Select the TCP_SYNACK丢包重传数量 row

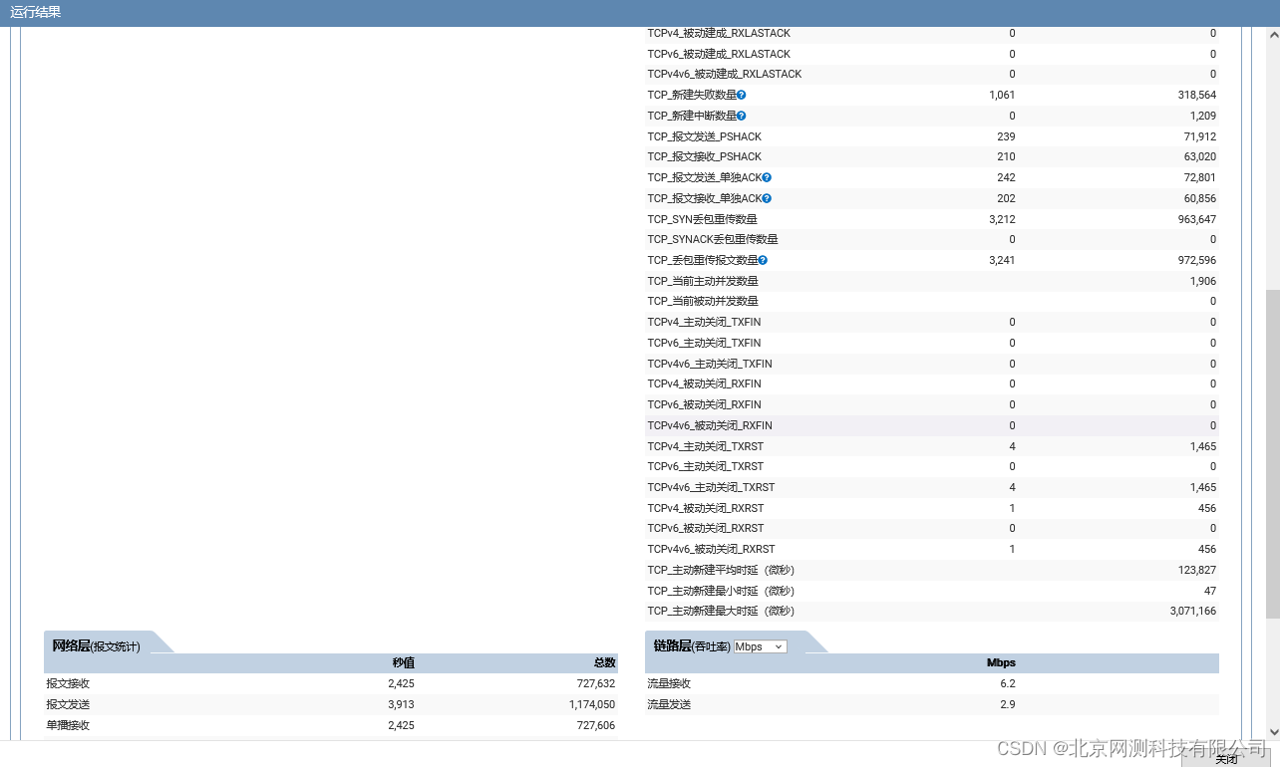tap(932, 239)
